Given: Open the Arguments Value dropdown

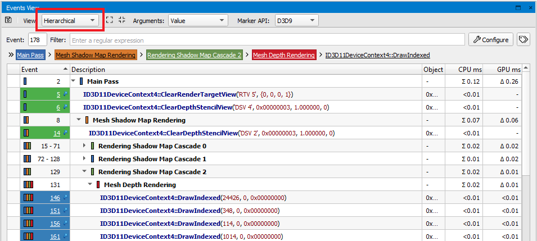Looking at the screenshot, I should pyautogui.click(x=198, y=21).
